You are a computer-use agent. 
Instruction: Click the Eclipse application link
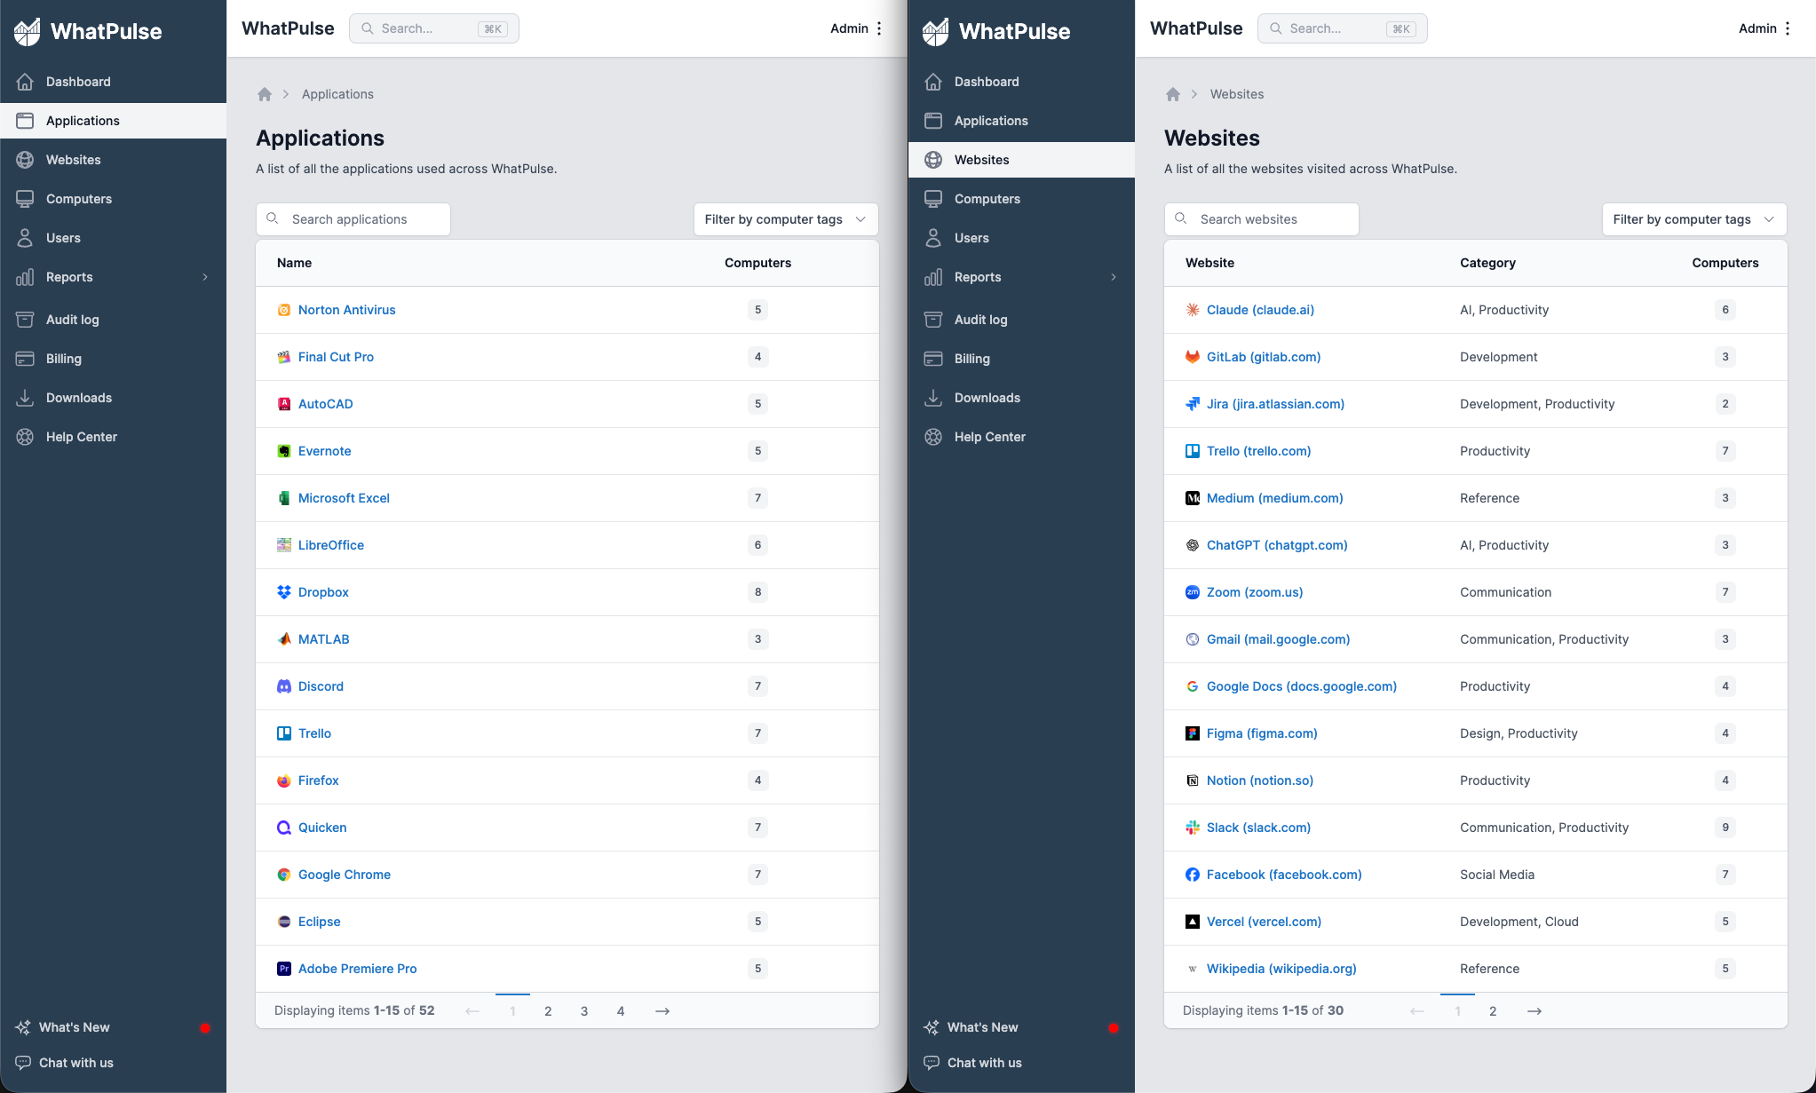click(x=320, y=922)
